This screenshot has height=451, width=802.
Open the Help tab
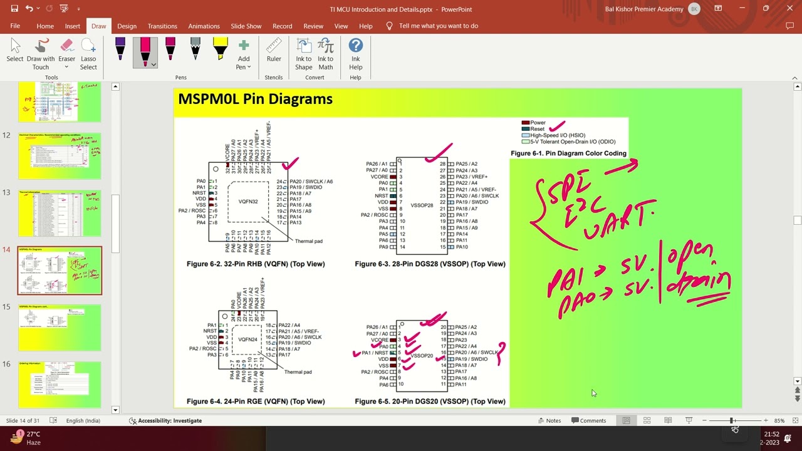click(x=366, y=26)
